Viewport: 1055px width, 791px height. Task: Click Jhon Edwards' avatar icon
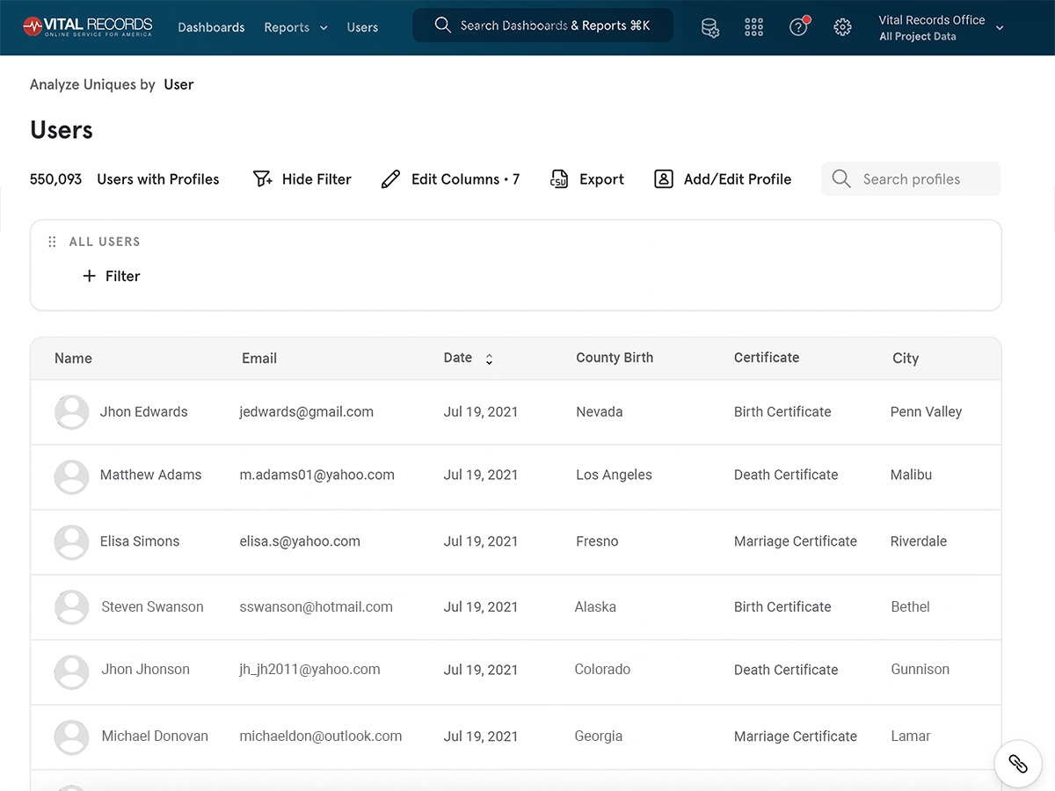[x=71, y=411]
